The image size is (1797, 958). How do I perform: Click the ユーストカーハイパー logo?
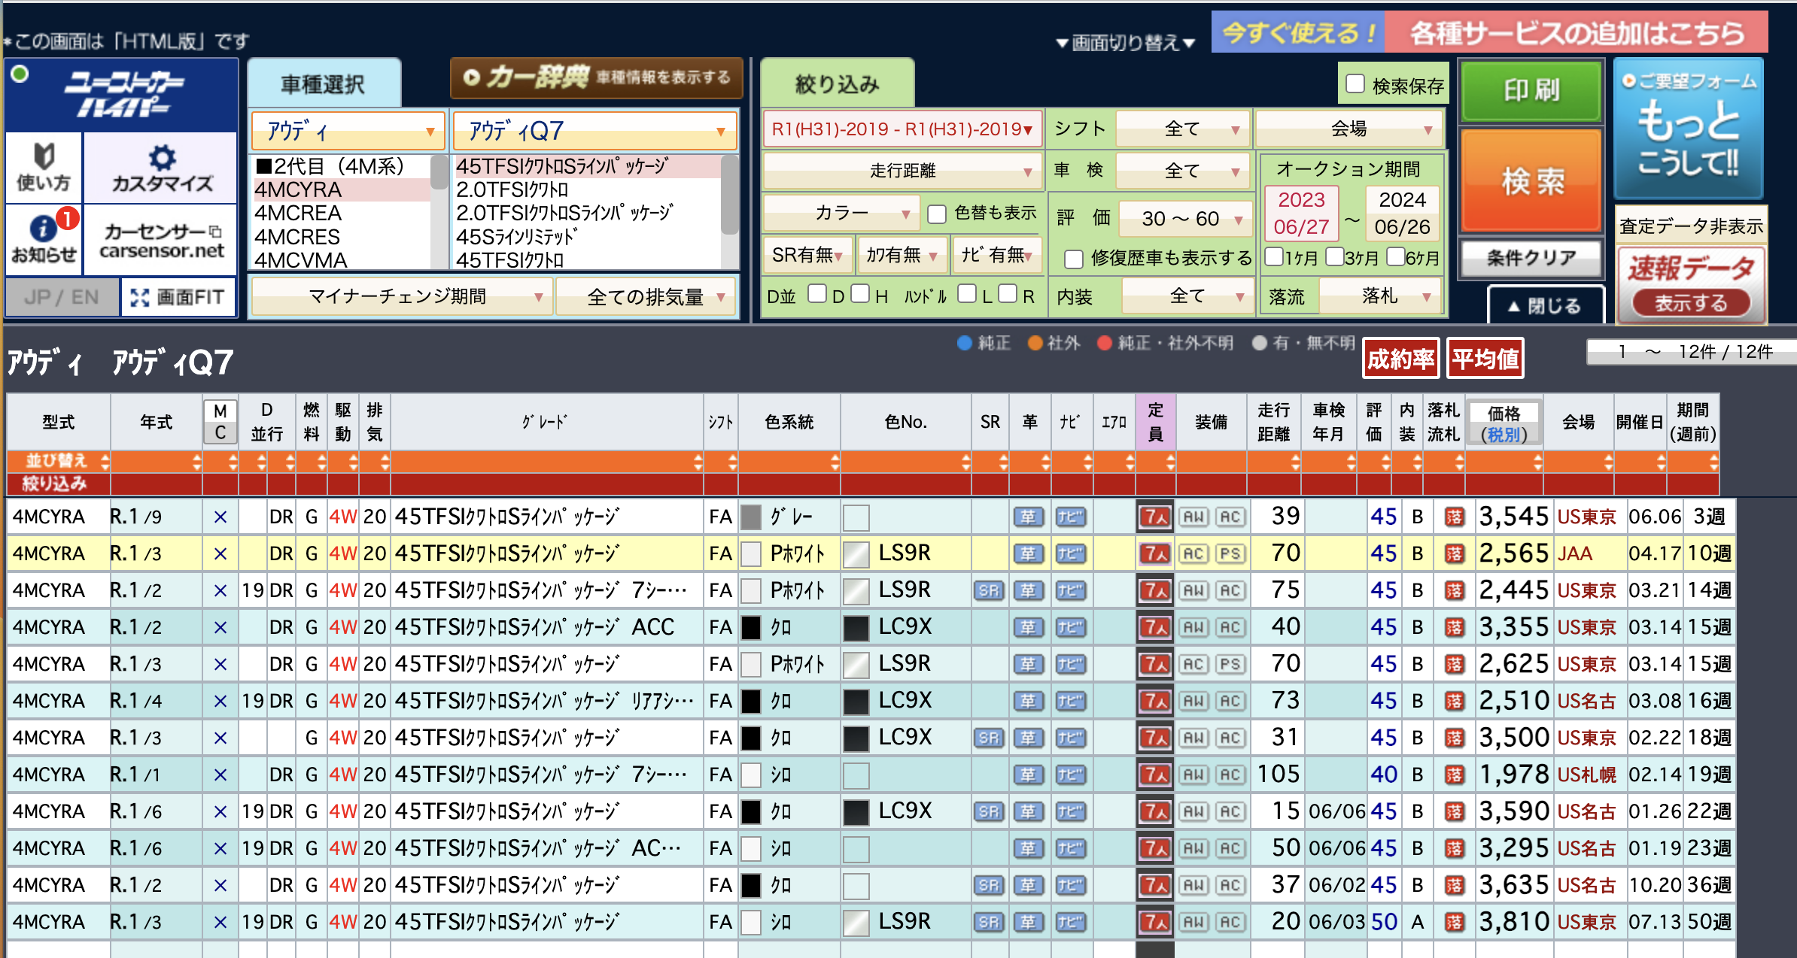(122, 95)
